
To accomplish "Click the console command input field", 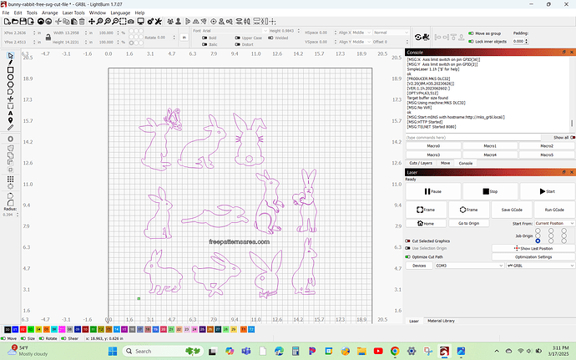I will [473, 138].
